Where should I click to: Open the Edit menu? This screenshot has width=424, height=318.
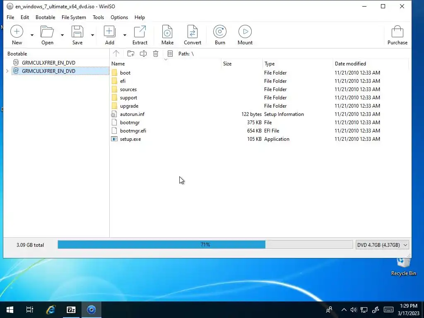(24, 17)
